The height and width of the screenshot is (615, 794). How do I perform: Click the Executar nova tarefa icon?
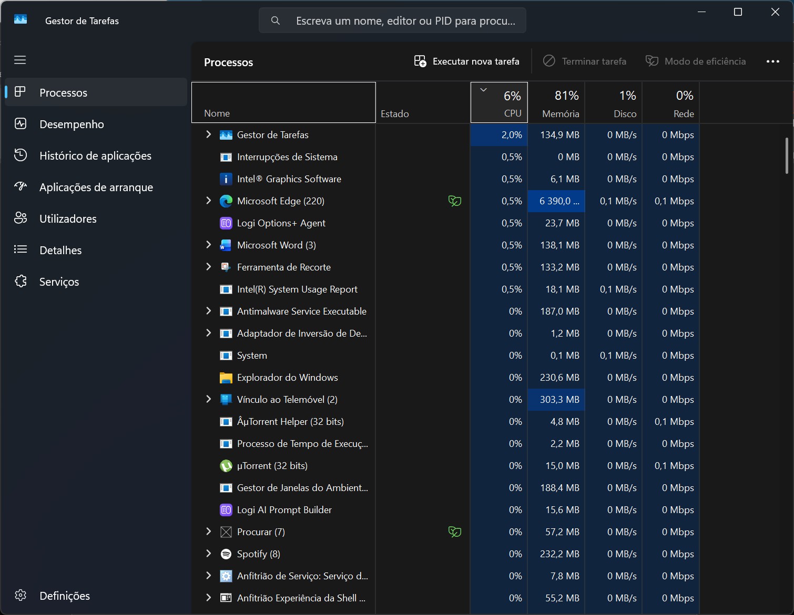(420, 61)
